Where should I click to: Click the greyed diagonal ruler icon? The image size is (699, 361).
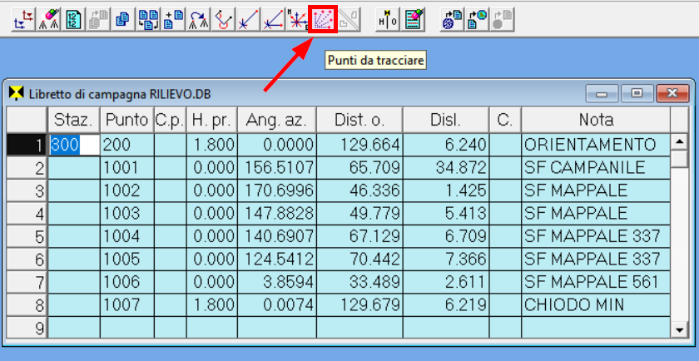(x=349, y=20)
